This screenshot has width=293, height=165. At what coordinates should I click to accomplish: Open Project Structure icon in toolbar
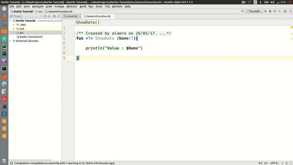tap(285, 11)
